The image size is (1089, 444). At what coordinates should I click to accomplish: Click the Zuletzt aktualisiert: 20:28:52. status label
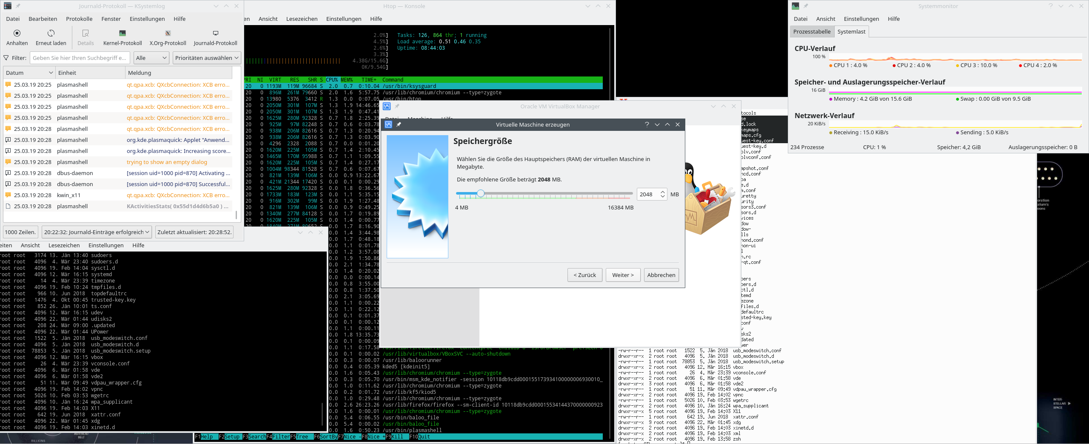coord(194,232)
